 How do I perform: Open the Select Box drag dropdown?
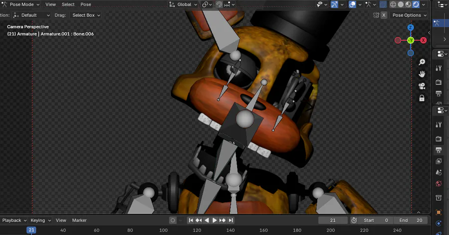[86, 15]
